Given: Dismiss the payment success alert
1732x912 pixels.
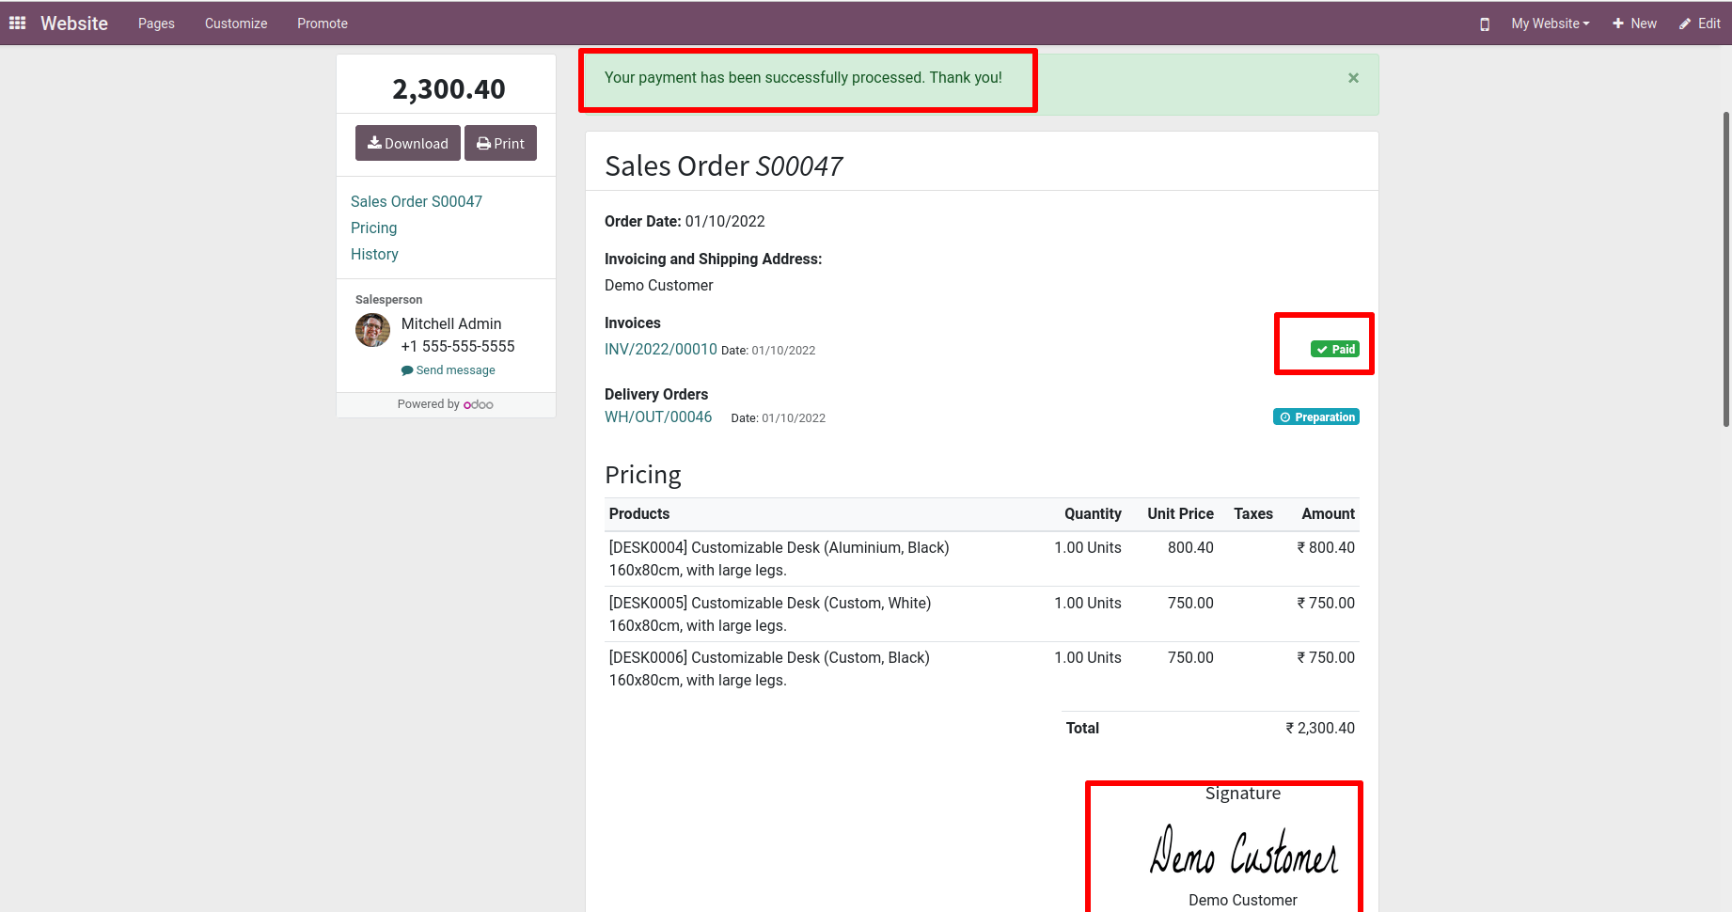Looking at the screenshot, I should coord(1353,78).
